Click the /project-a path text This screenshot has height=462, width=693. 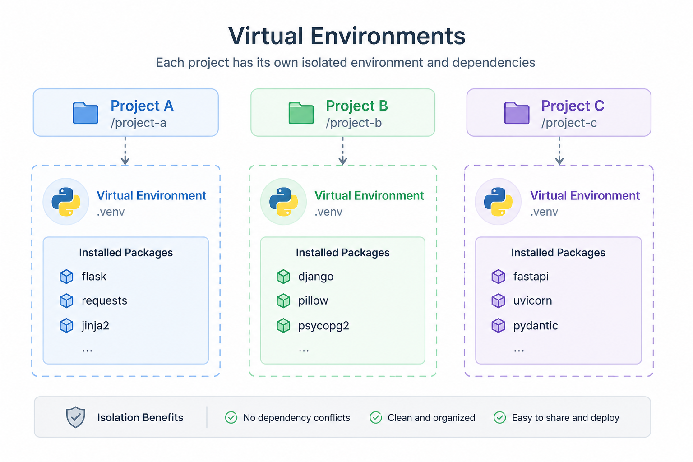(139, 123)
